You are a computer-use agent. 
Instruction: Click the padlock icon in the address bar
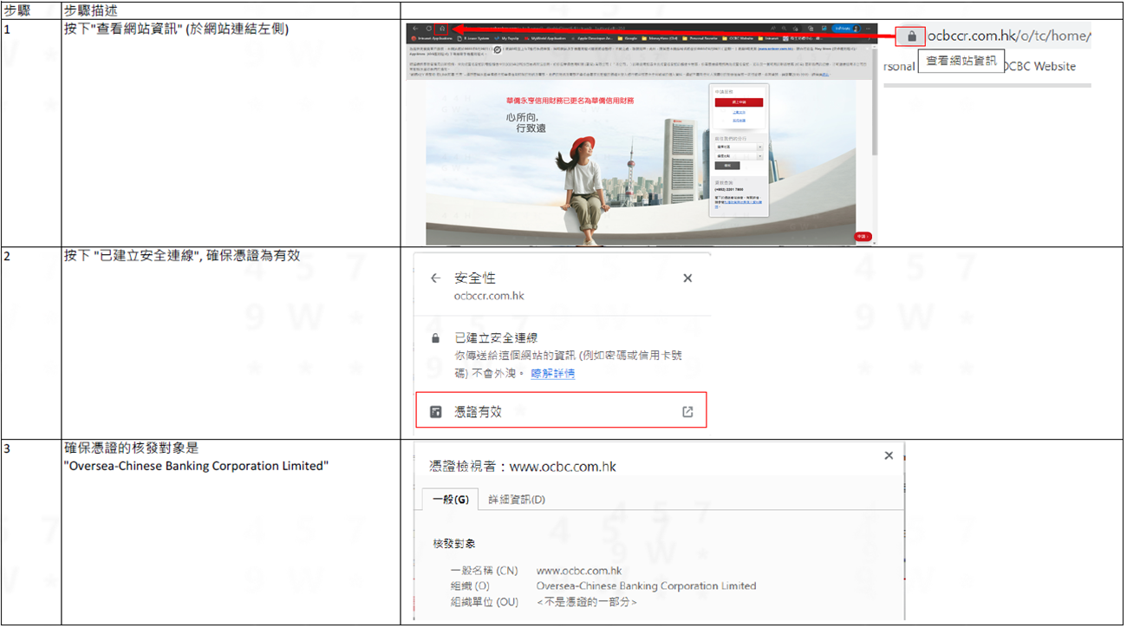[x=910, y=36]
